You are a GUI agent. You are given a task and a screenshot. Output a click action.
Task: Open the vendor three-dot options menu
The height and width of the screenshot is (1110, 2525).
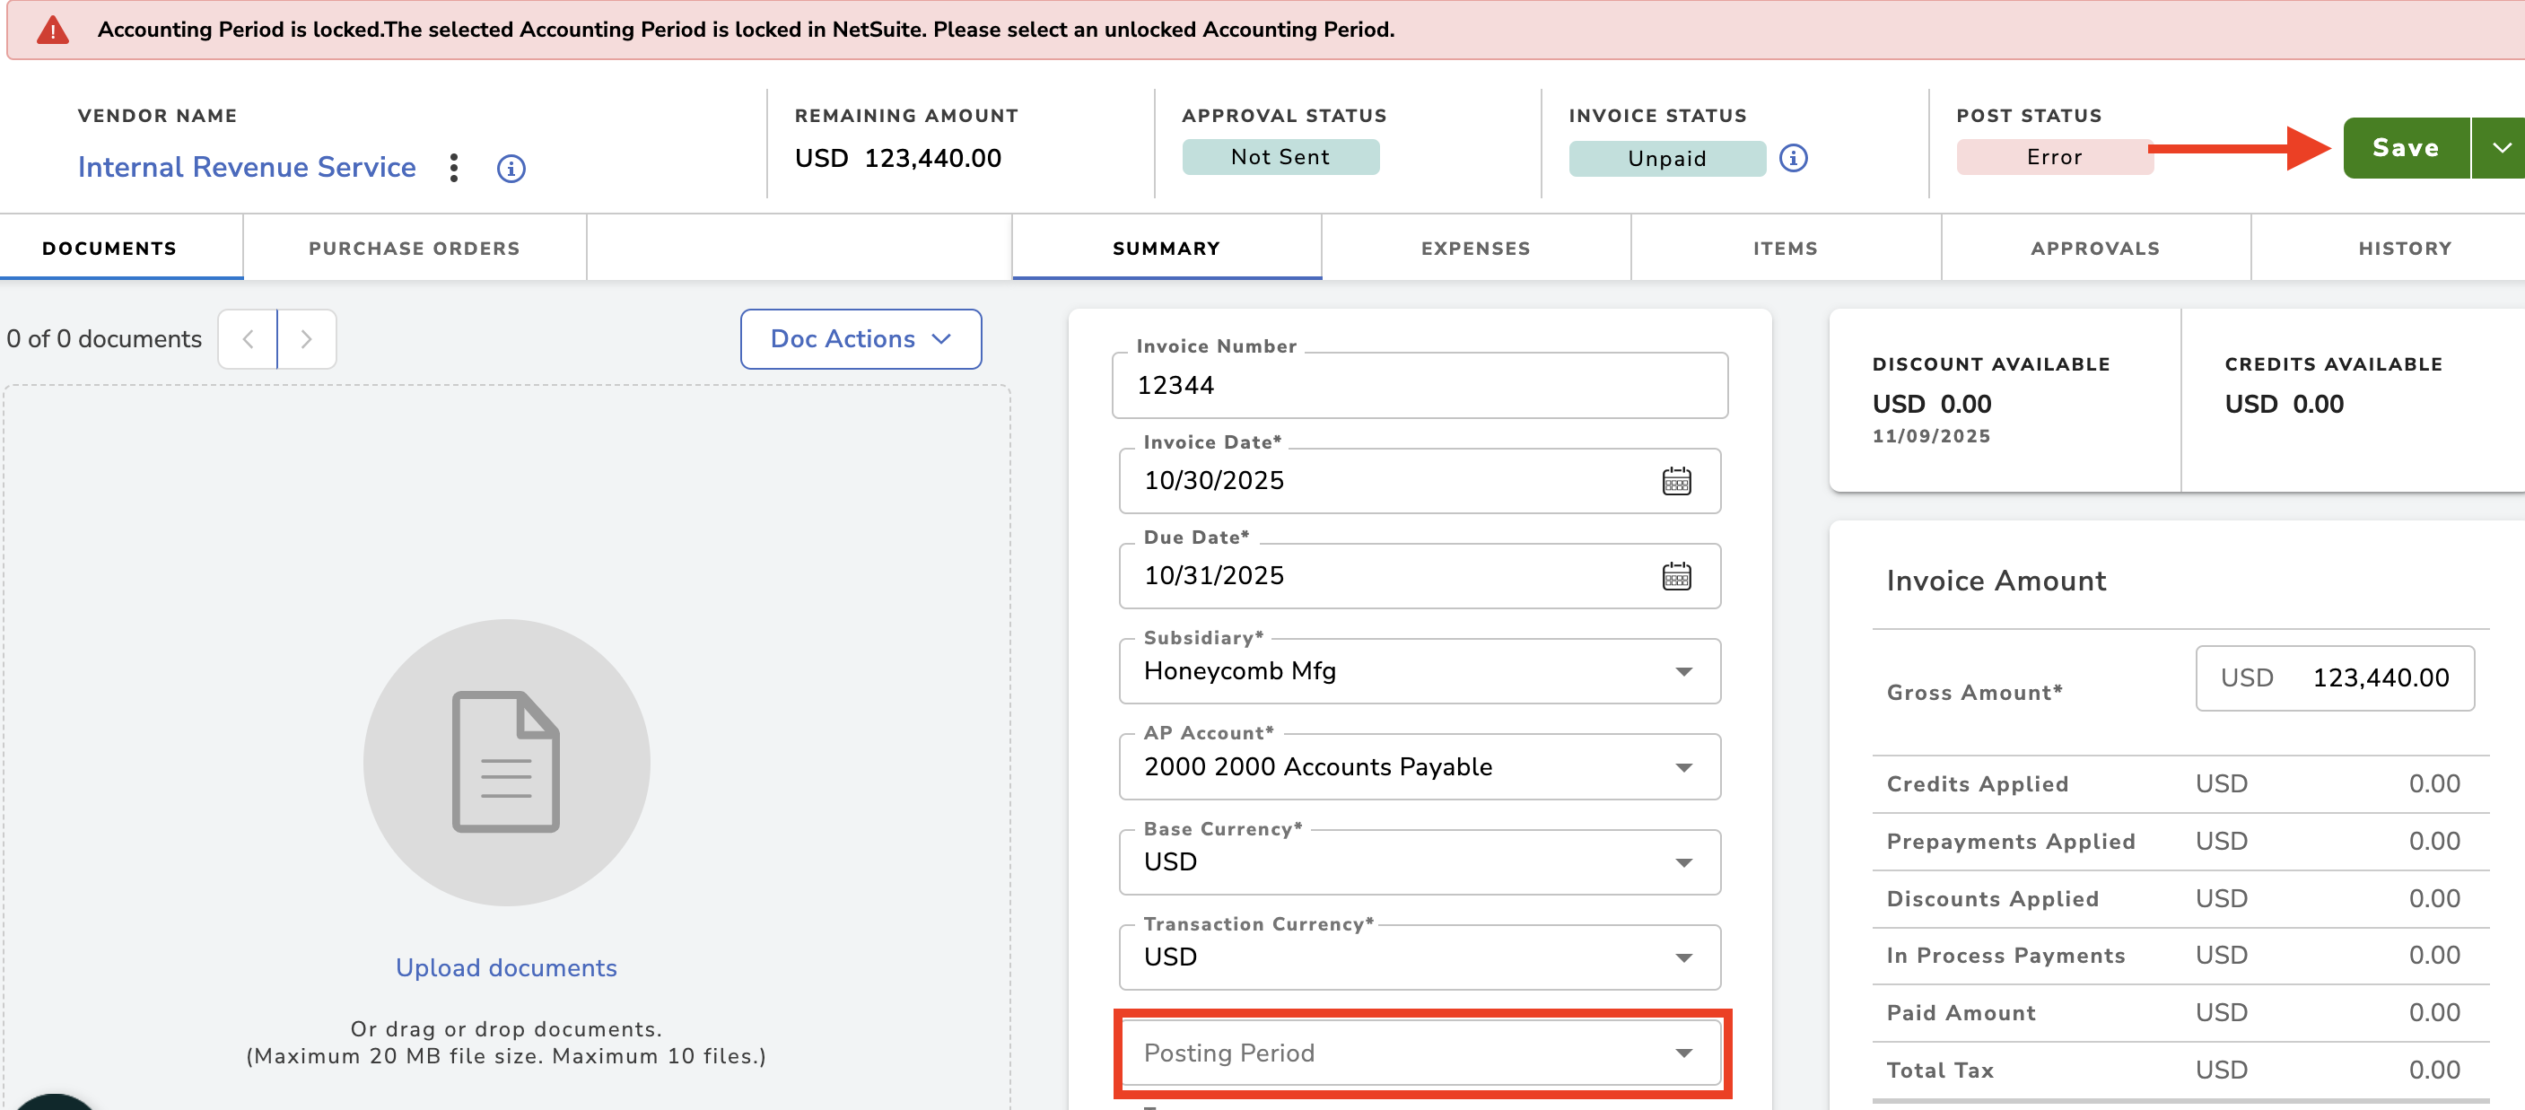pos(453,168)
